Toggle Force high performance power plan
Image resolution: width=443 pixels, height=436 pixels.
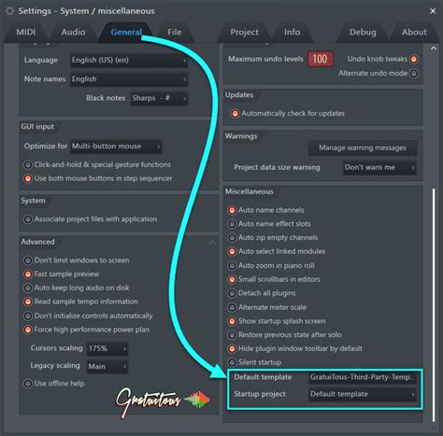pos(28,330)
